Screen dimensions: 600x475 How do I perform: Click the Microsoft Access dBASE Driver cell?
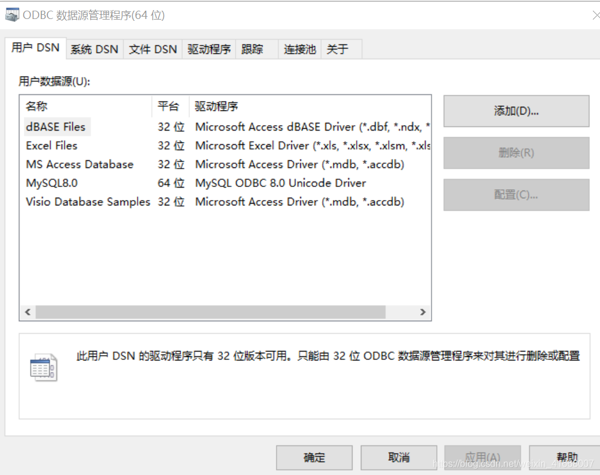313,126
